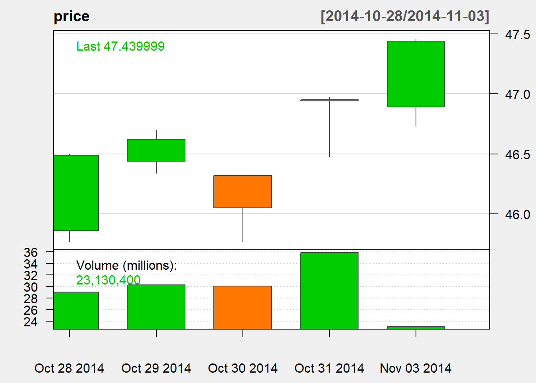Image resolution: width=536 pixels, height=383 pixels.
Task: Click the 36 volume axis label
Action: point(31,252)
